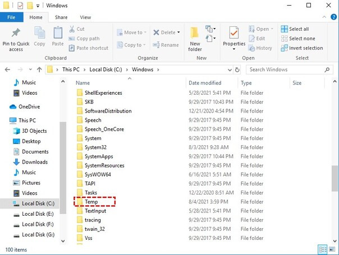Expand the Delete options arrow
The height and width of the screenshot is (255, 339).
click(178, 33)
